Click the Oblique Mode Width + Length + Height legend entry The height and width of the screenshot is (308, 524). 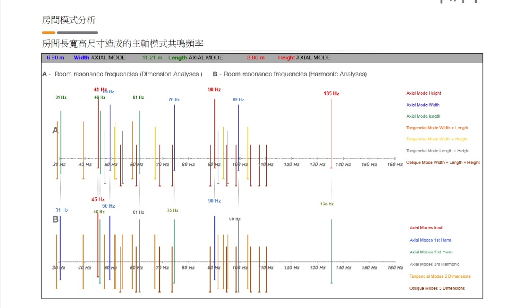(443, 162)
